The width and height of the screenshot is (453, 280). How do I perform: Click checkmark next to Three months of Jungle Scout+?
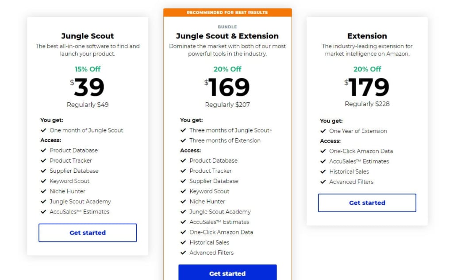[183, 130]
